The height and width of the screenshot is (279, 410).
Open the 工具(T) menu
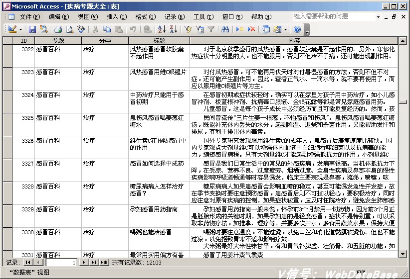point(204,17)
